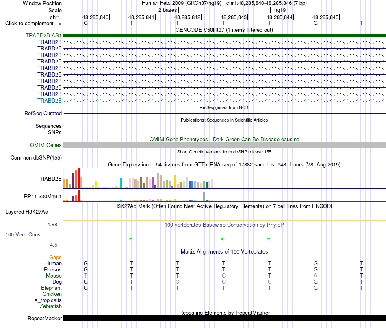
Task: Click the gray OMIM Genes bar
Action: 224,145
